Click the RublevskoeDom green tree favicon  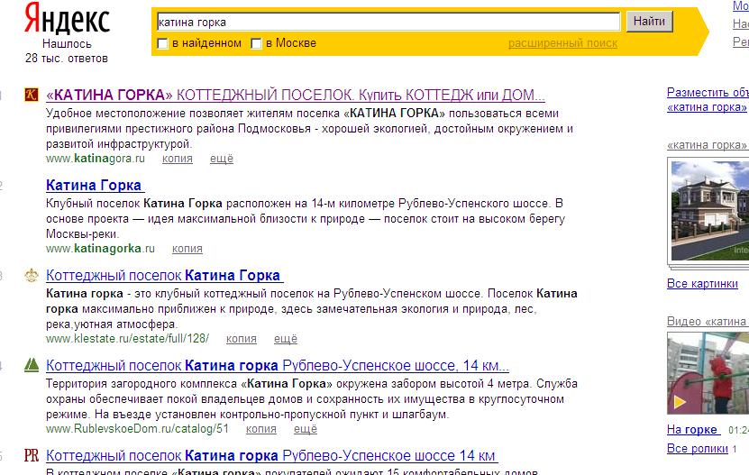pyautogui.click(x=31, y=365)
